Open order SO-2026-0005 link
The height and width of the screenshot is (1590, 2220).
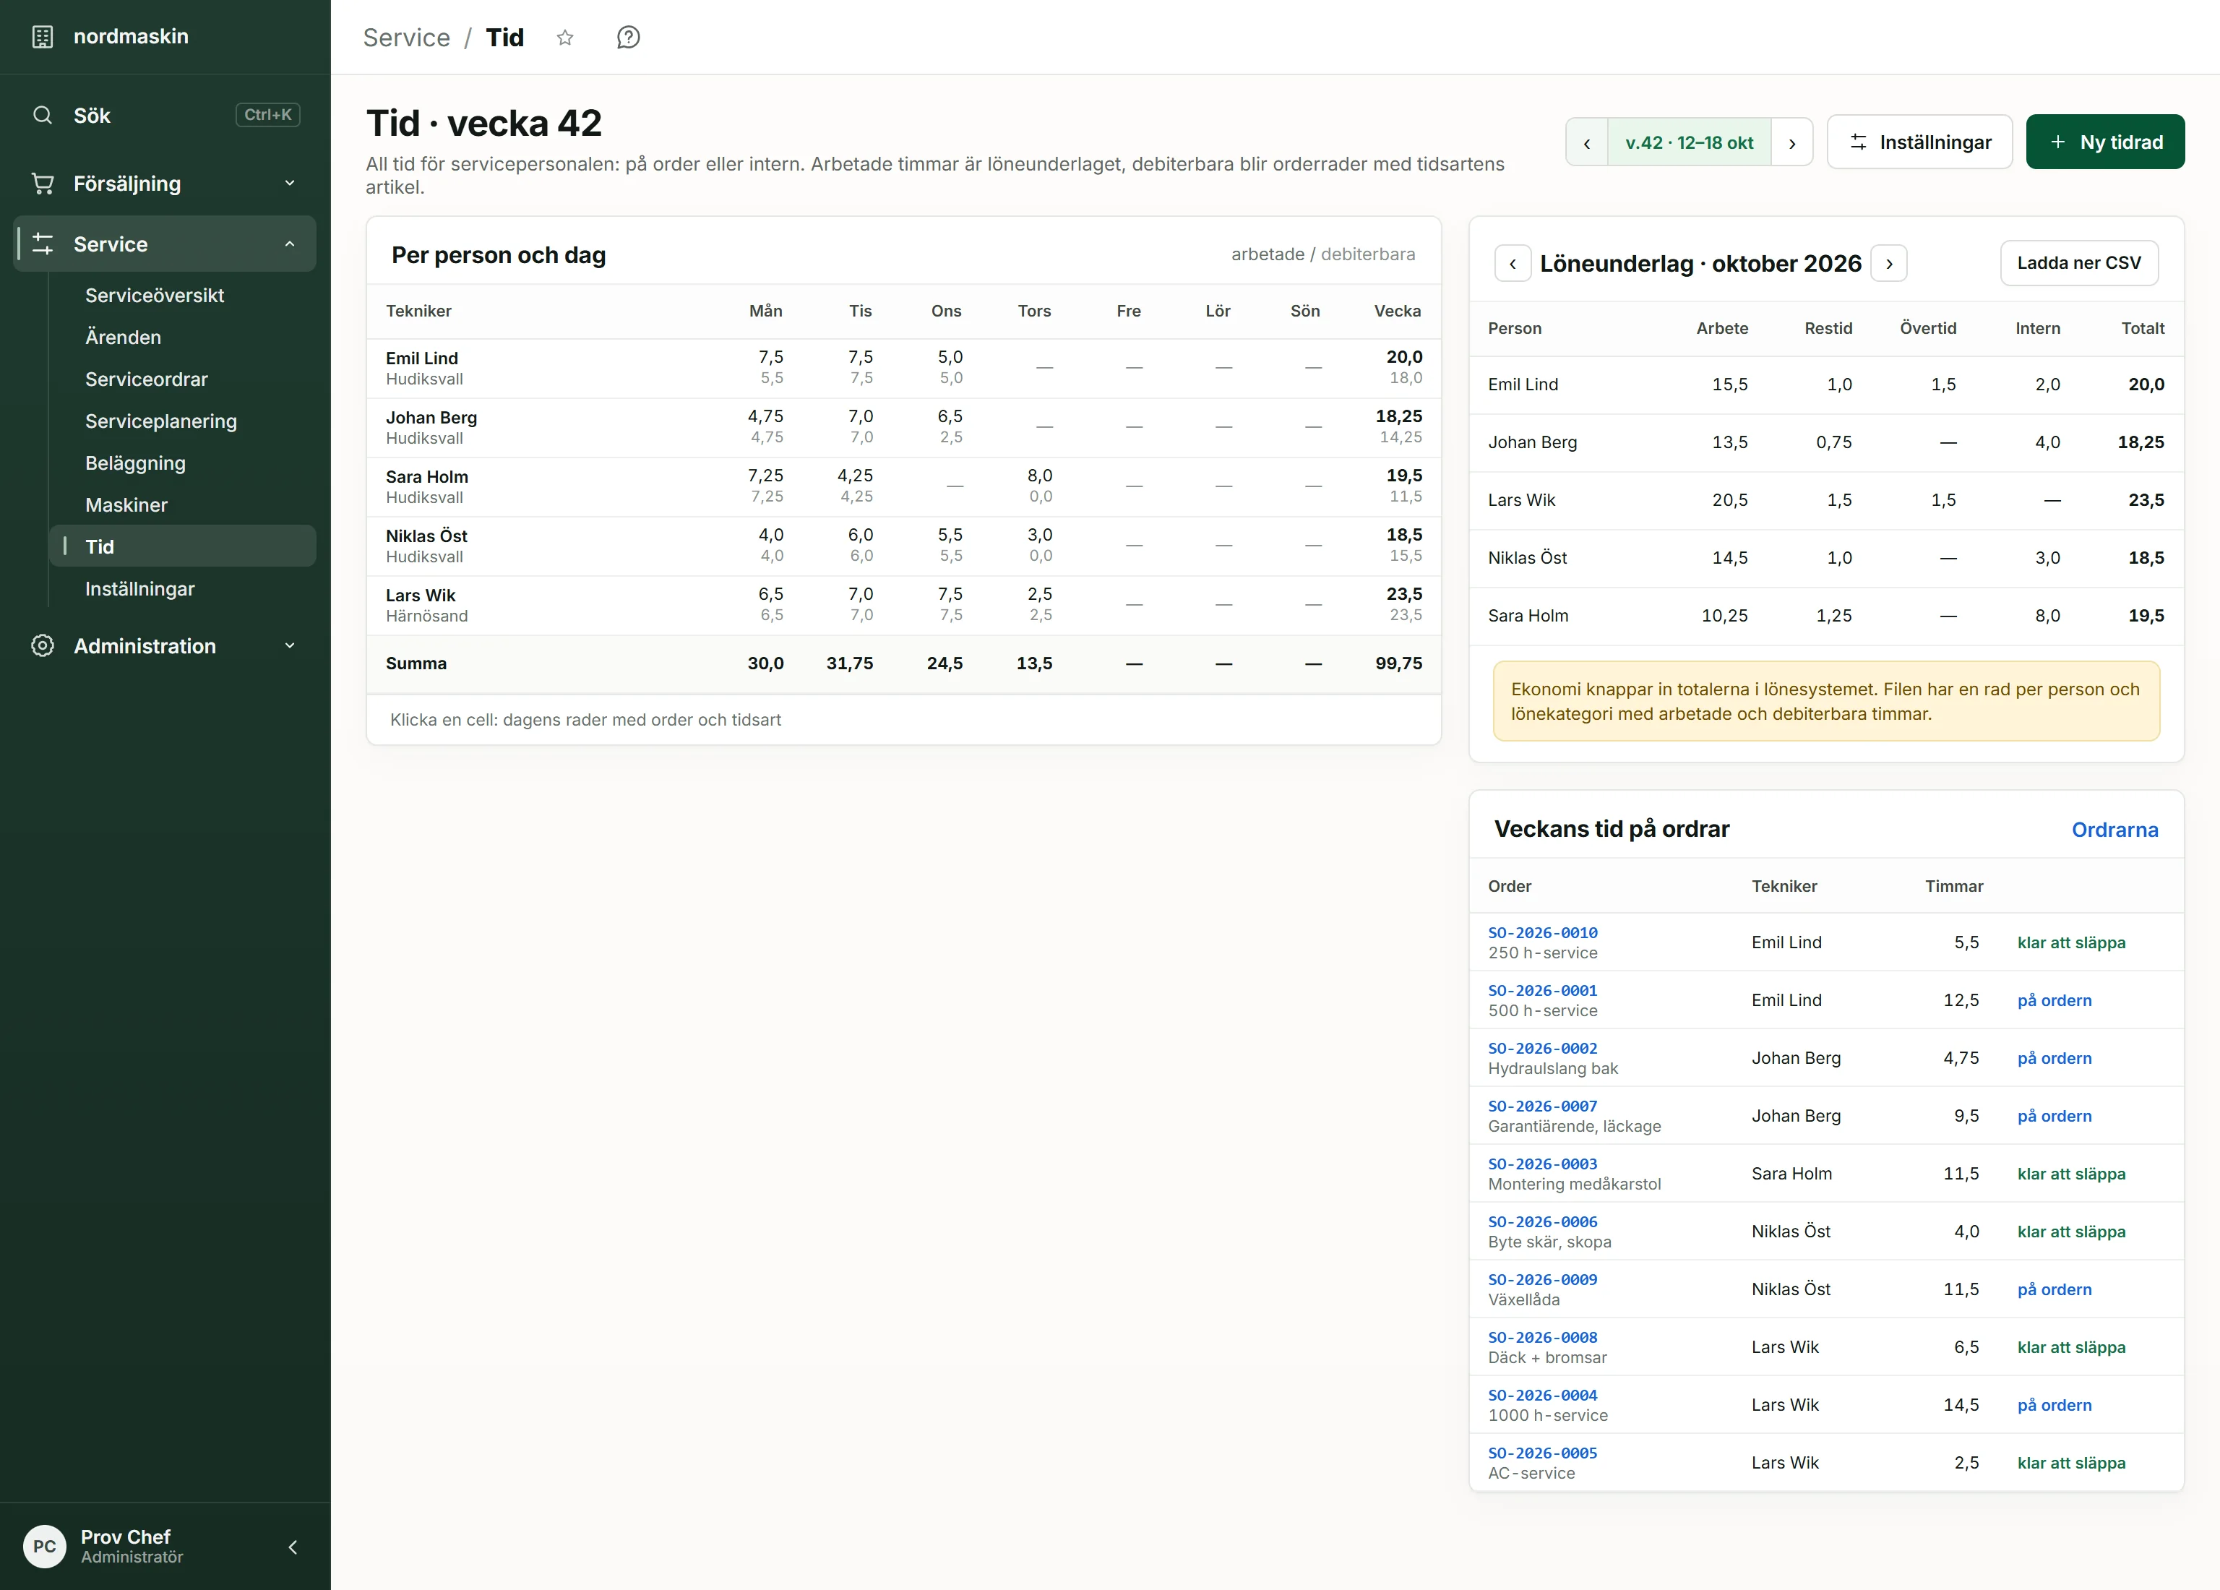click(x=1543, y=1453)
